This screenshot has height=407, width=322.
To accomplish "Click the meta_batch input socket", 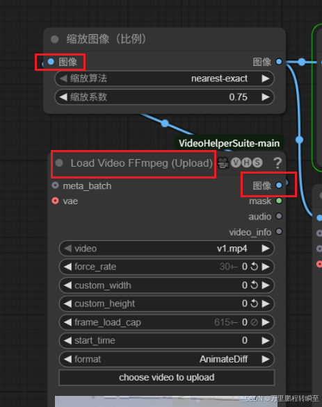I will pyautogui.click(x=55, y=185).
